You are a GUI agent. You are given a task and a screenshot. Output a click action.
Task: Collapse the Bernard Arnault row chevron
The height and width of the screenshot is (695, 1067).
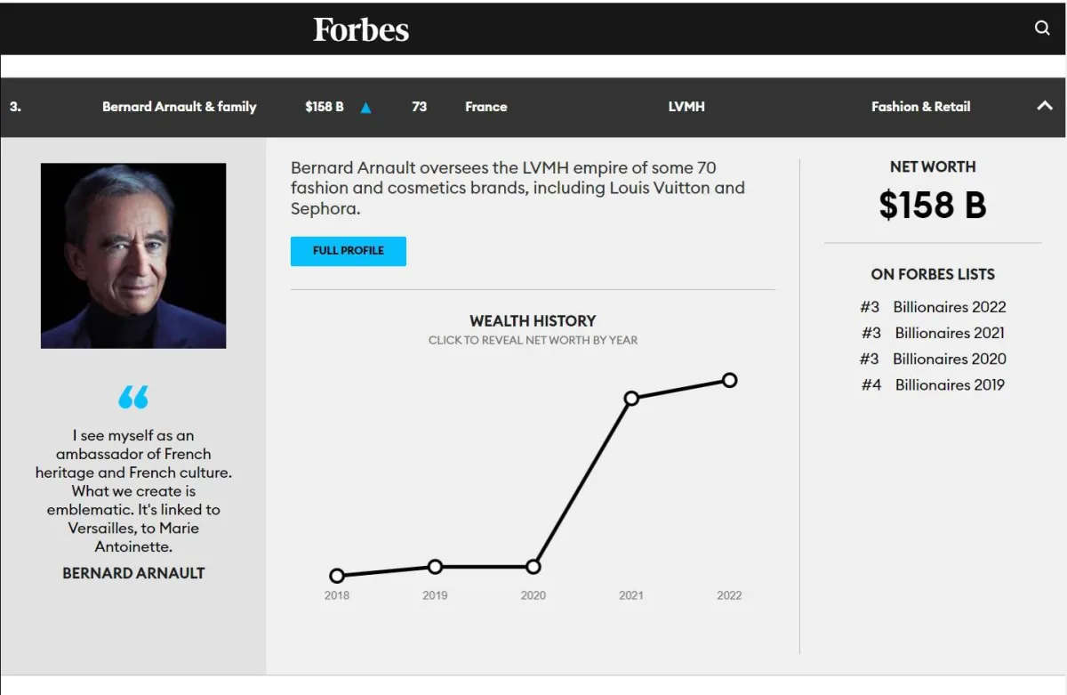point(1045,106)
